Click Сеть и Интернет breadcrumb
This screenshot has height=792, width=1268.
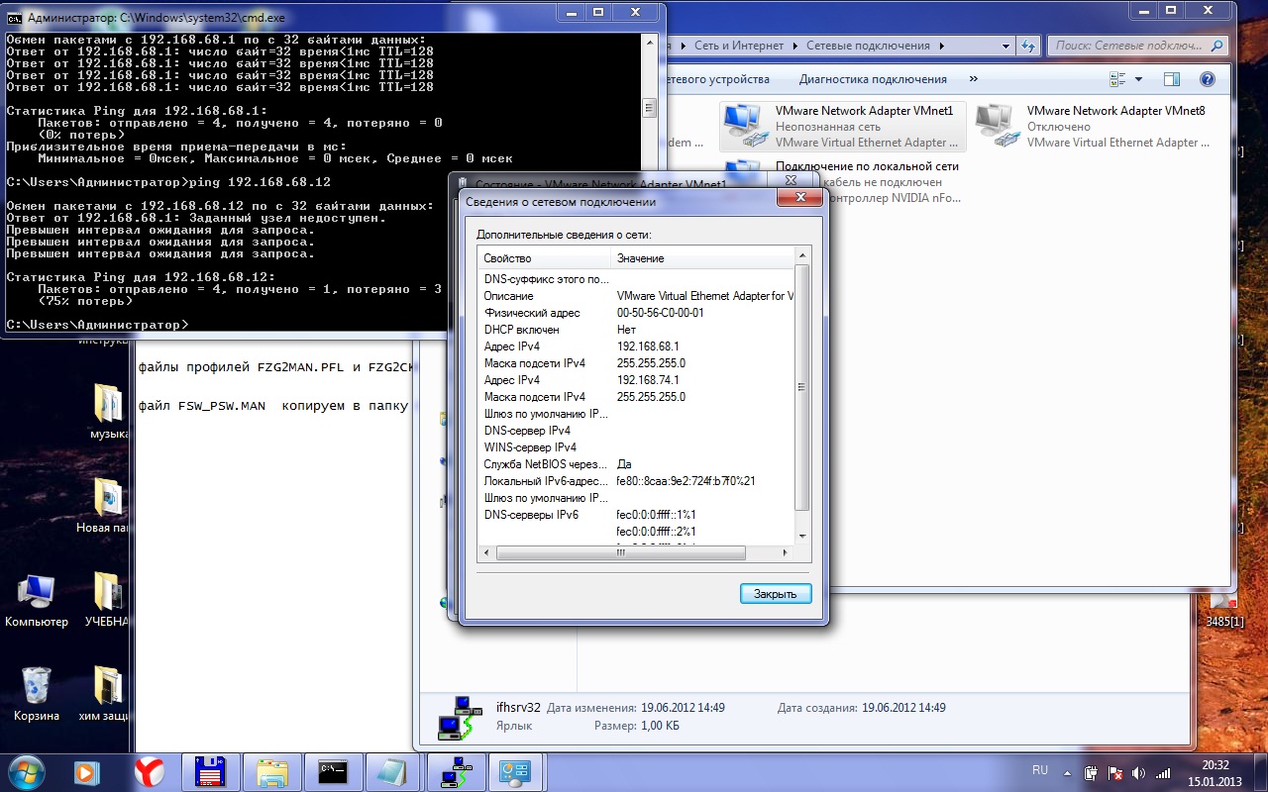tap(738, 46)
